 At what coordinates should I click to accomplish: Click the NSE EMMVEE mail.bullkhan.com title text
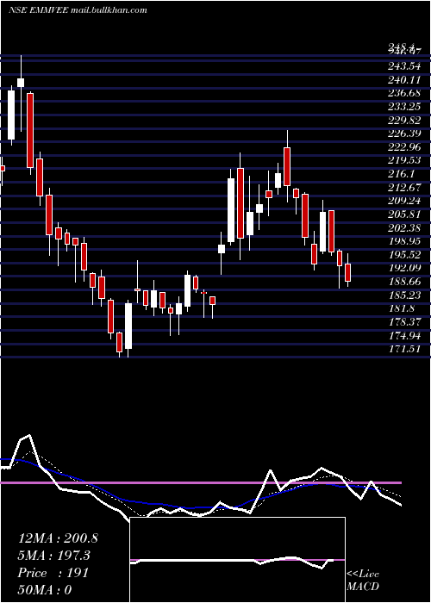[78, 9]
